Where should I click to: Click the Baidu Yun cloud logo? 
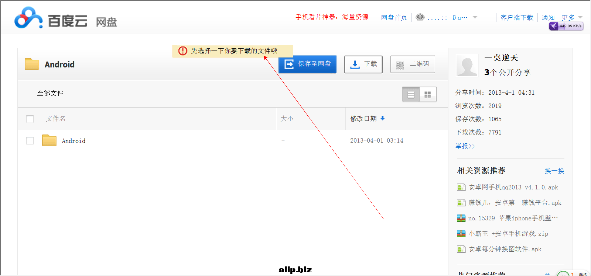coord(28,18)
